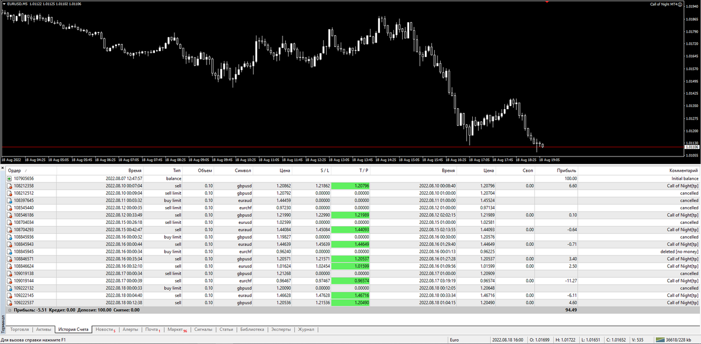Screen dimensions: 701x344
Task: Open the Новости tab
Action: [105, 329]
